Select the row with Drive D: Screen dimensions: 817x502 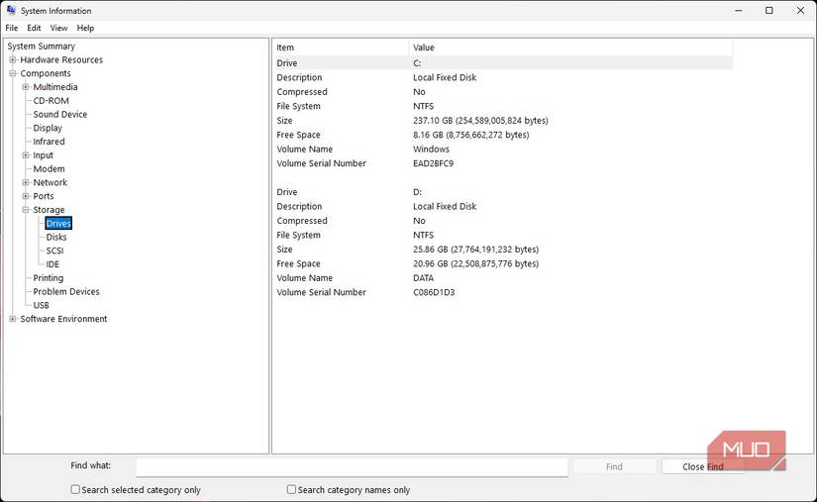(x=503, y=192)
